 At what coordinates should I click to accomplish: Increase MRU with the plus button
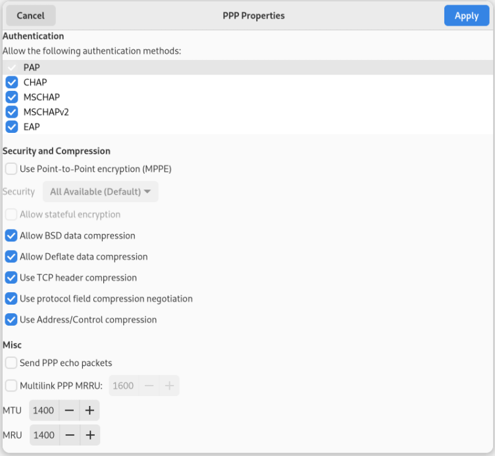90,435
